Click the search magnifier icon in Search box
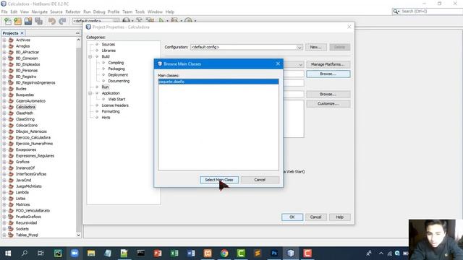463x260 pixels. (x=396, y=12)
